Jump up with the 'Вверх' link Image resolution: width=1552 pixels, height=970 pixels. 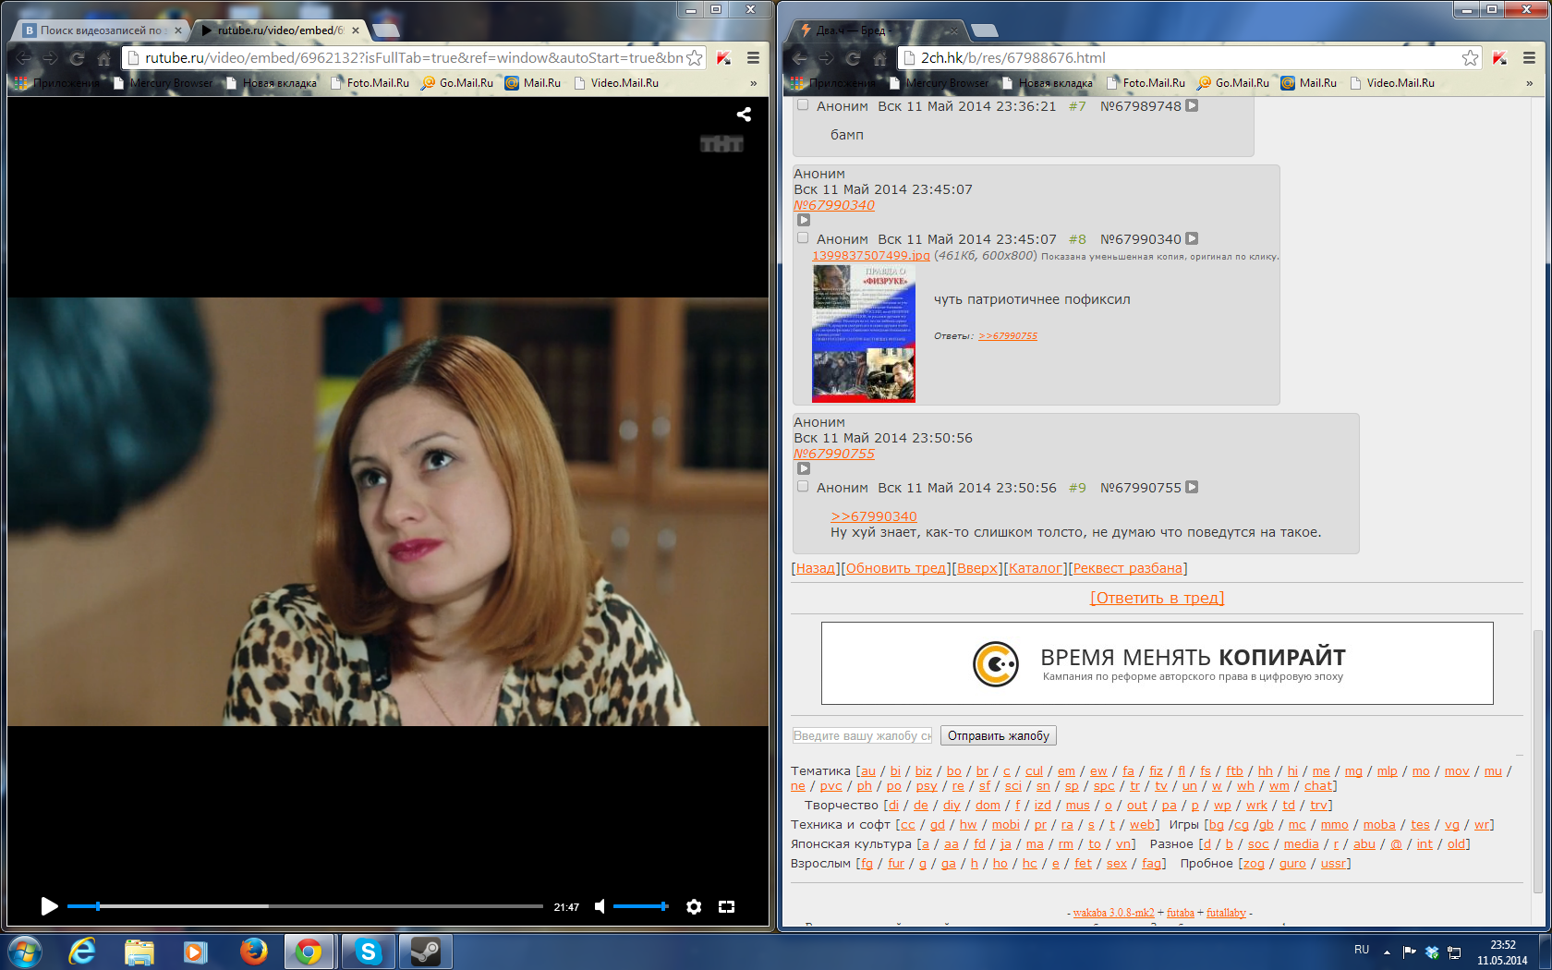[x=977, y=568]
